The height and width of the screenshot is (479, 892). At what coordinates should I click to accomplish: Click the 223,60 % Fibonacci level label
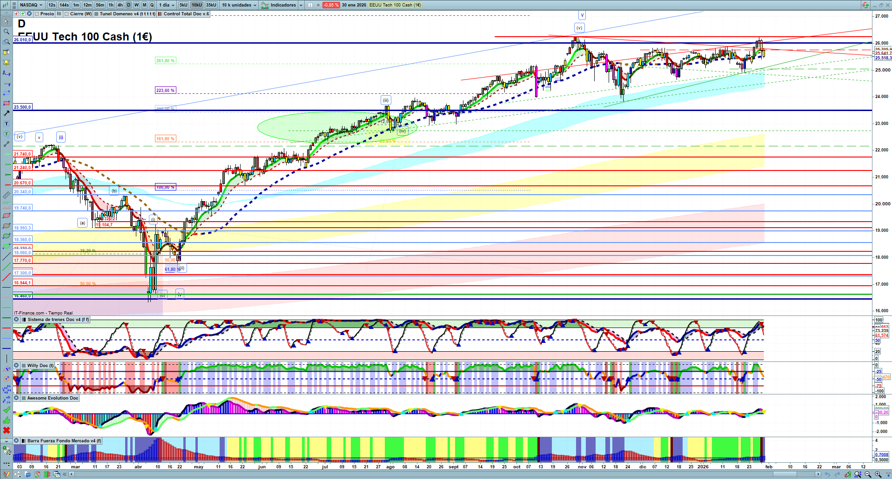(x=165, y=91)
